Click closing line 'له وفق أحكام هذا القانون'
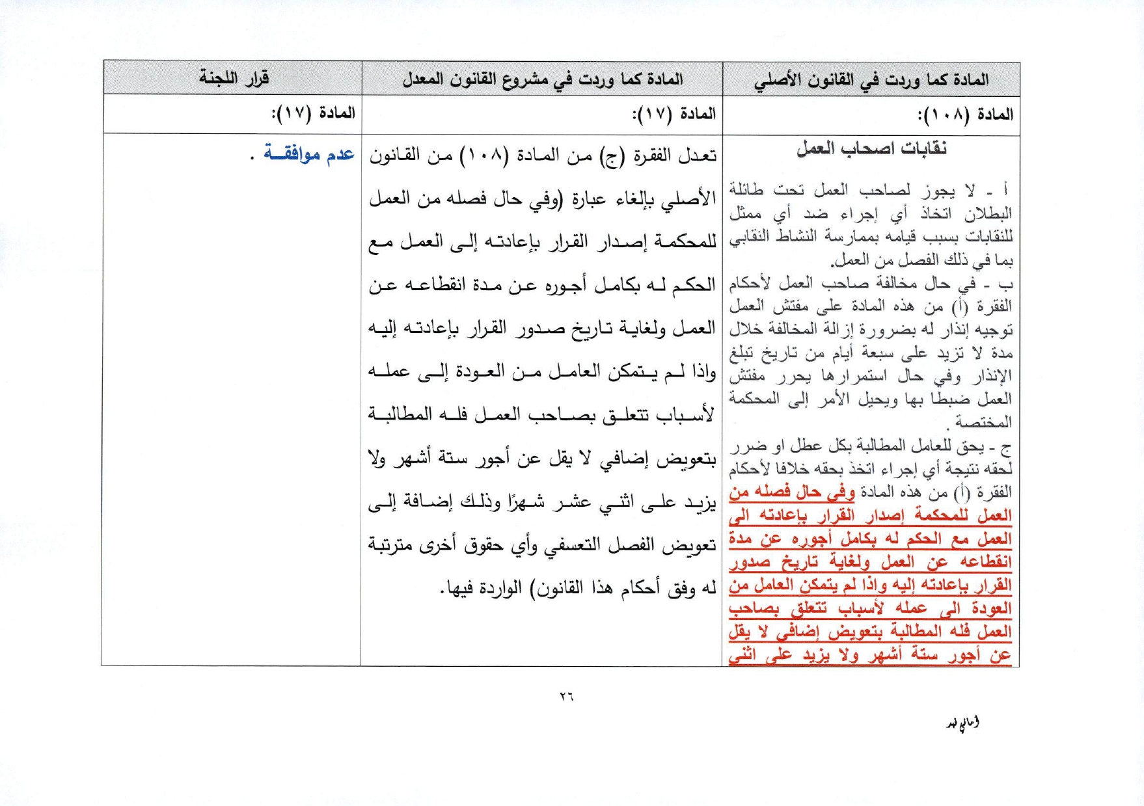 pyautogui.click(x=578, y=588)
